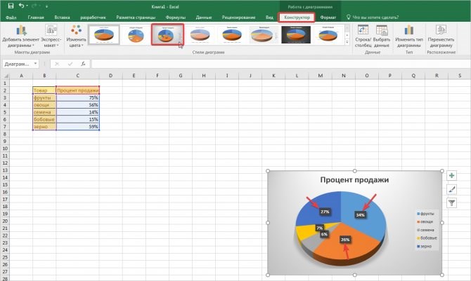Open the Файл menu

(x=11, y=18)
